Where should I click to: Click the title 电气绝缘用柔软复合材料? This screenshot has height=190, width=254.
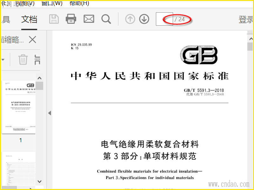pyautogui.click(x=150, y=144)
